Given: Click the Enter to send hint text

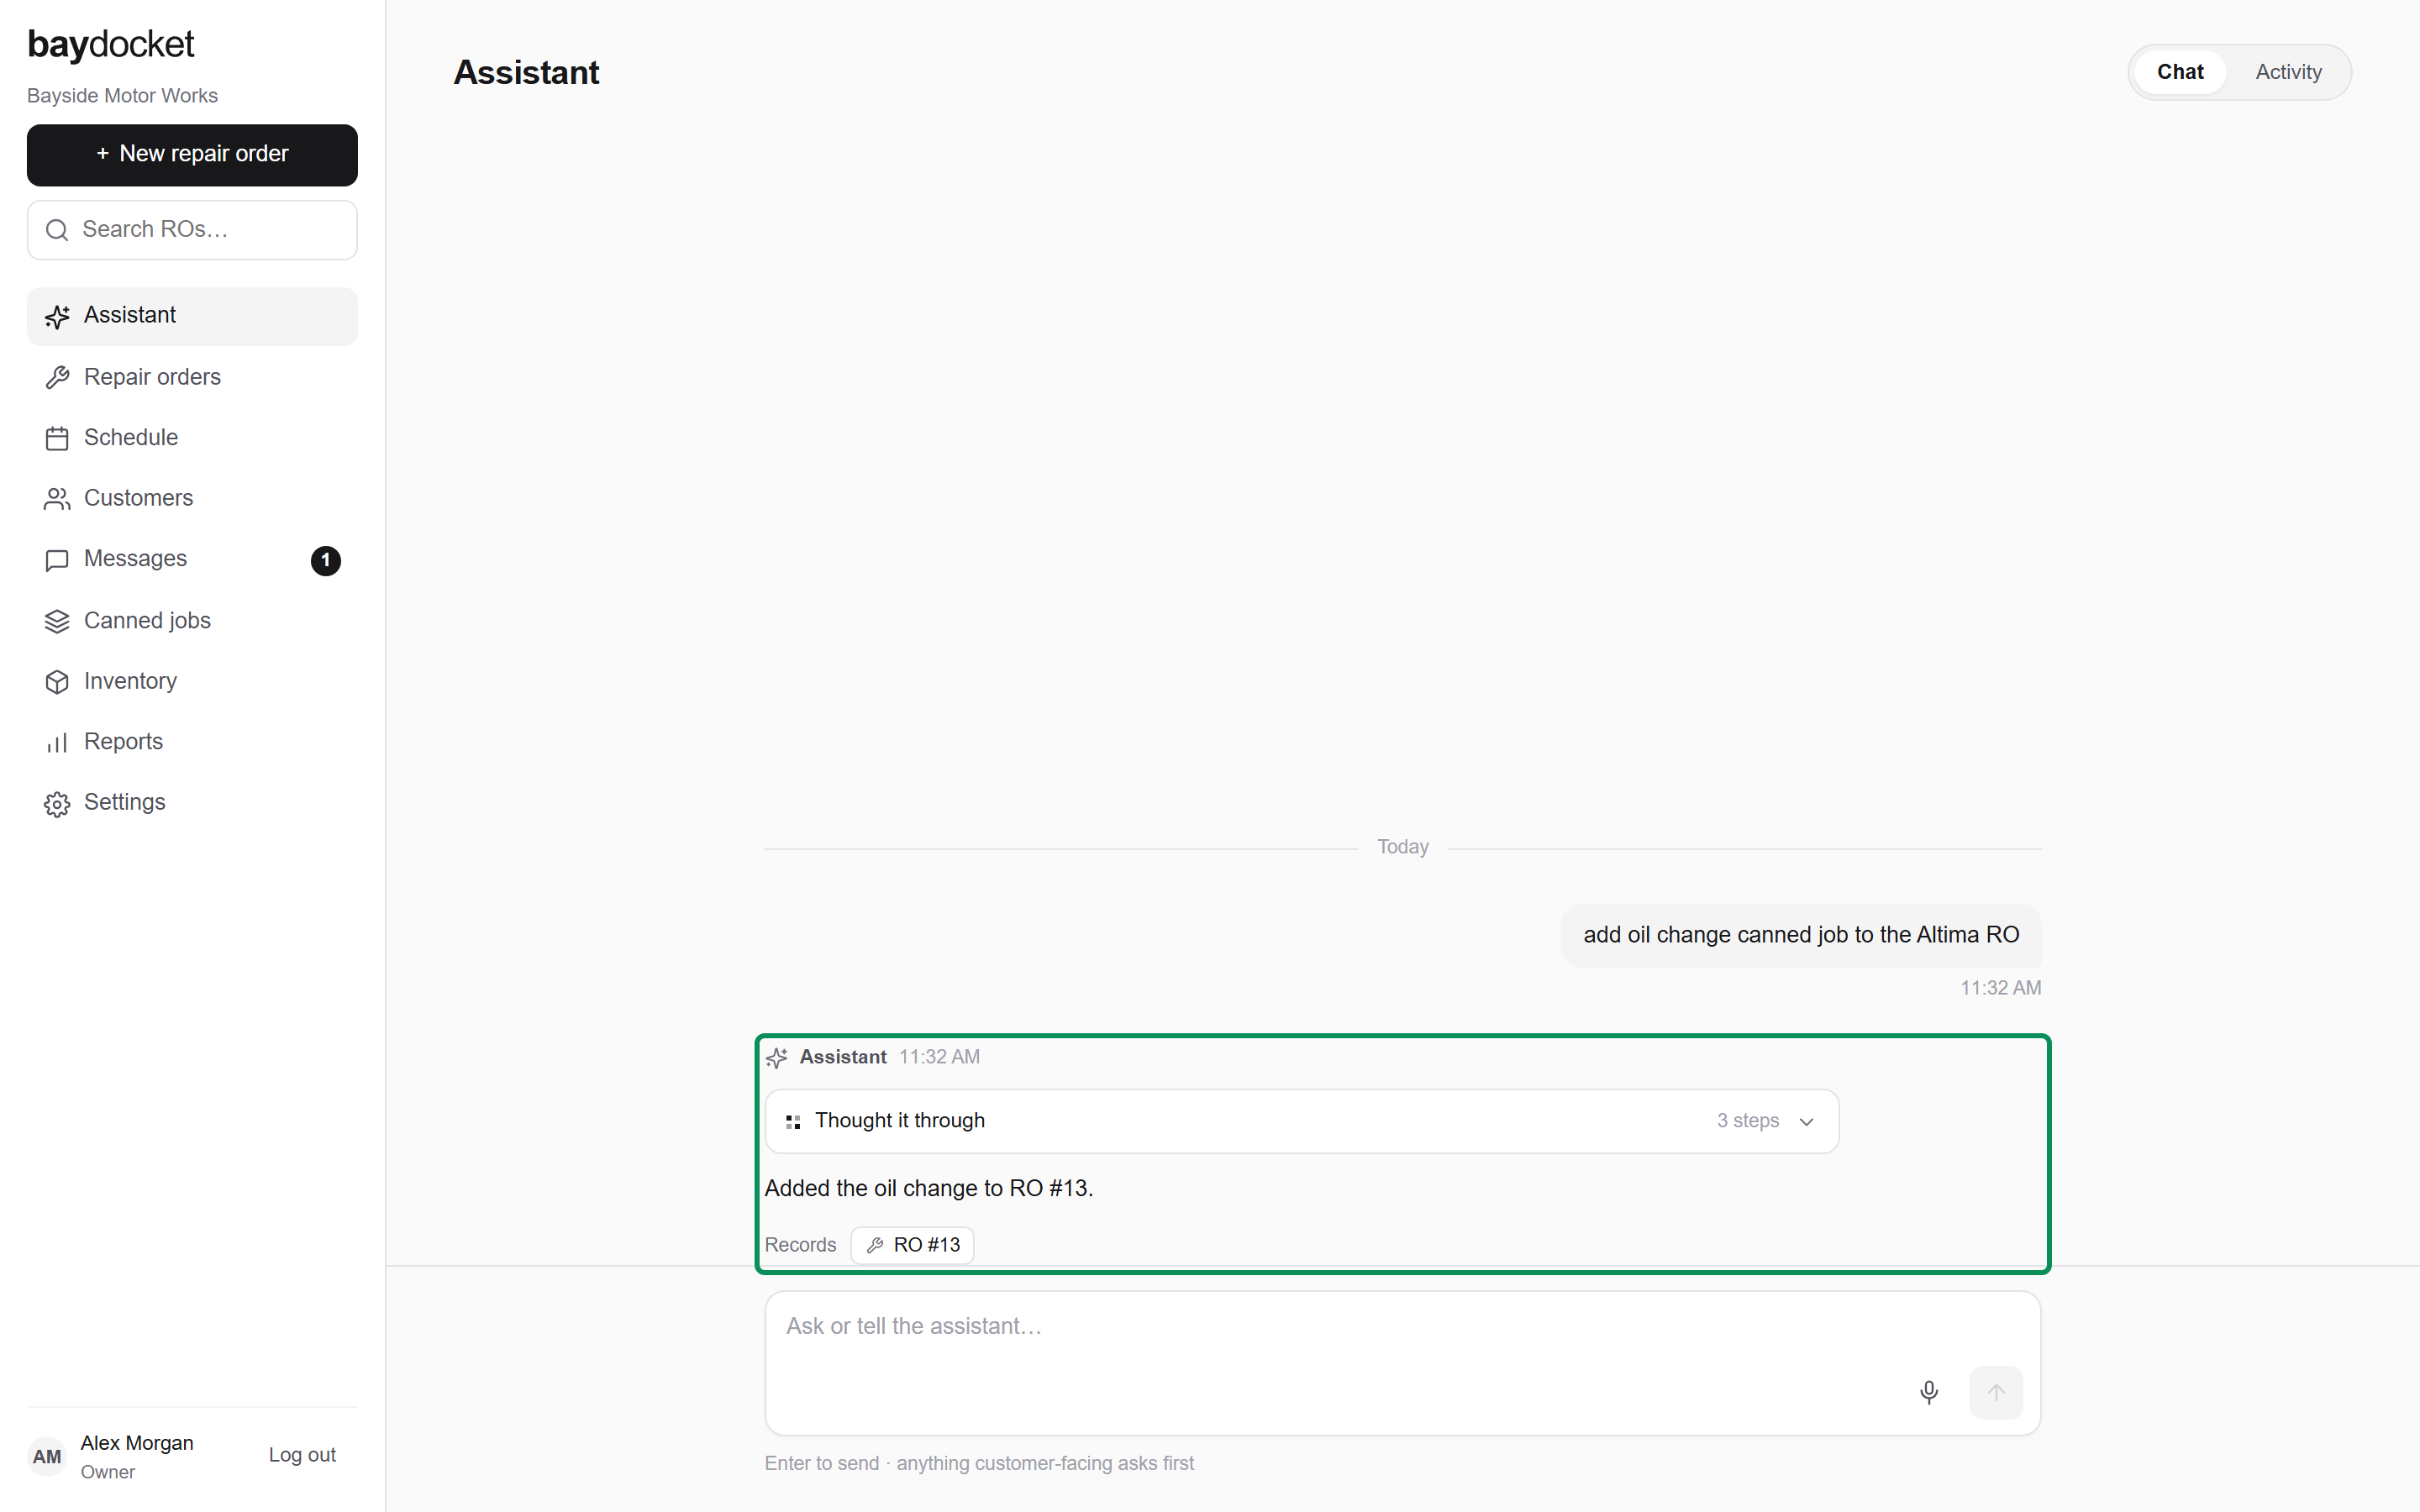Looking at the screenshot, I should tap(979, 1464).
